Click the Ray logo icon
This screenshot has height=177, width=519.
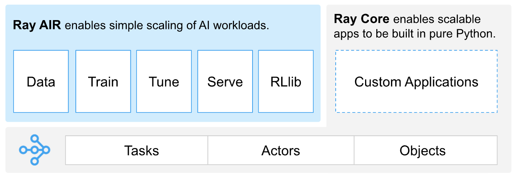35,150
